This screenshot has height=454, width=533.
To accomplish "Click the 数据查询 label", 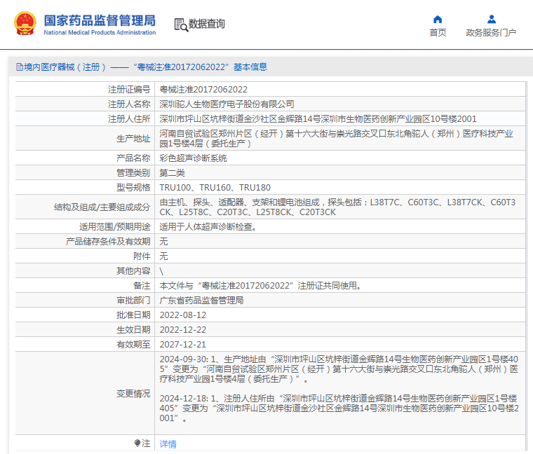I will click(207, 24).
